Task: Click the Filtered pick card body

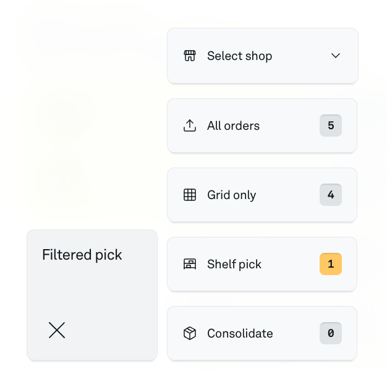Action: (92, 295)
